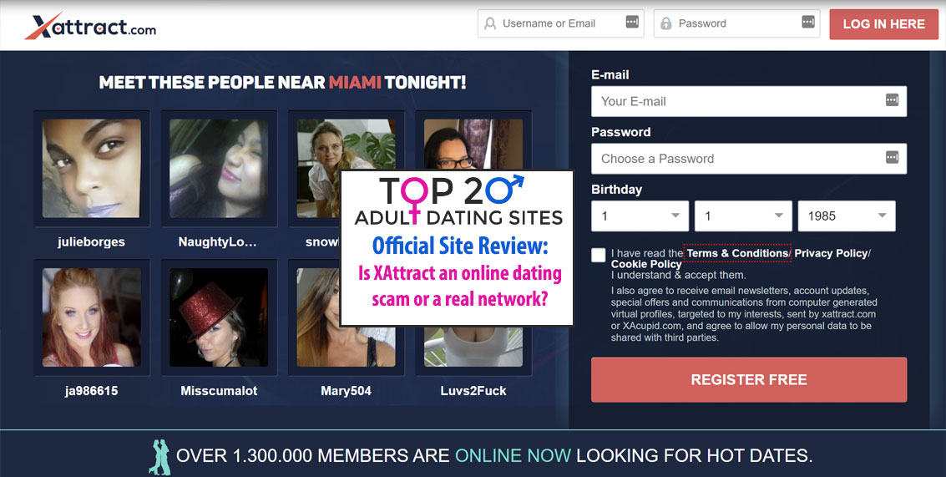Open the Terms & Conditions link
Screen dimensions: 946x477
click(x=737, y=254)
